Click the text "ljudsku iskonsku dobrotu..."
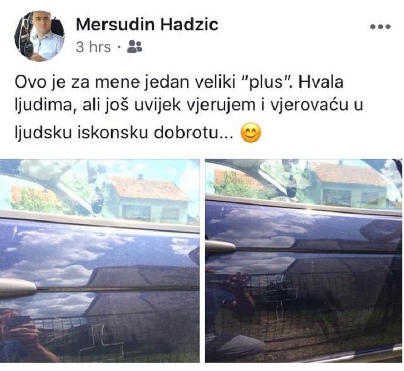Viewport: 404px width, 371px height. pos(124,133)
